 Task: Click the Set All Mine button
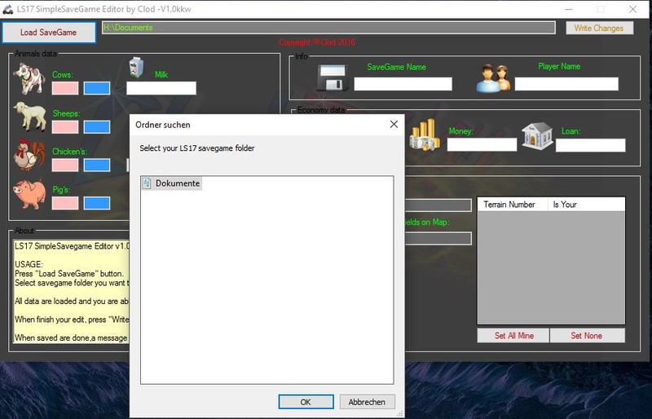click(x=513, y=336)
